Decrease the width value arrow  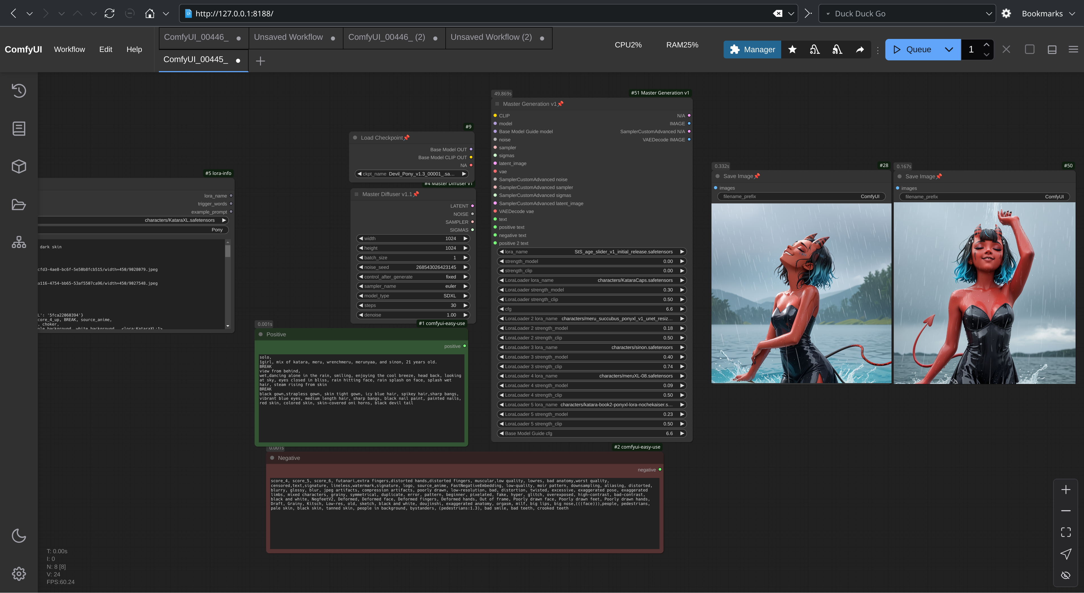(x=361, y=238)
